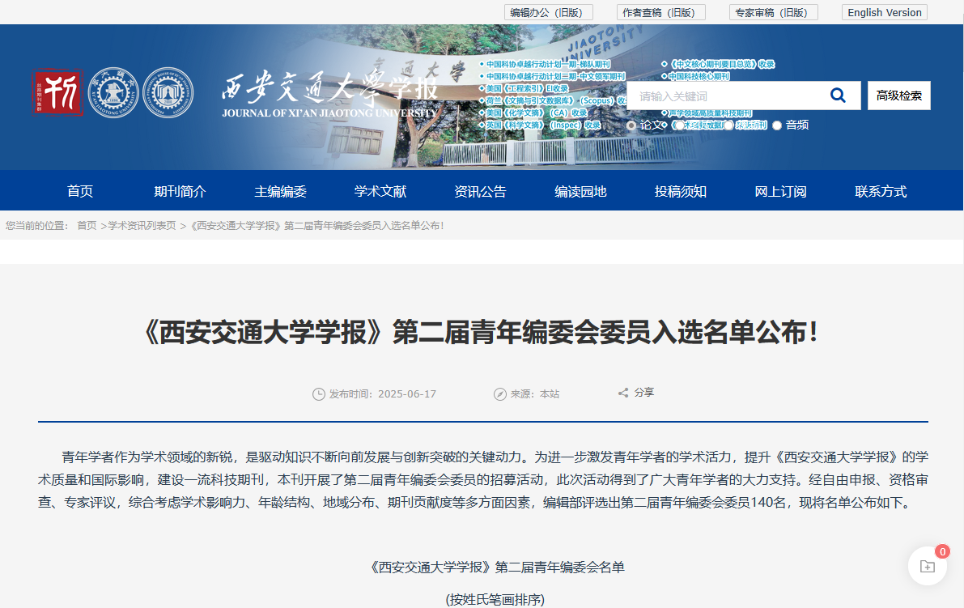964x608 pixels.
Task: Open 作者查稿（旧版） link
Action: pyautogui.click(x=661, y=12)
